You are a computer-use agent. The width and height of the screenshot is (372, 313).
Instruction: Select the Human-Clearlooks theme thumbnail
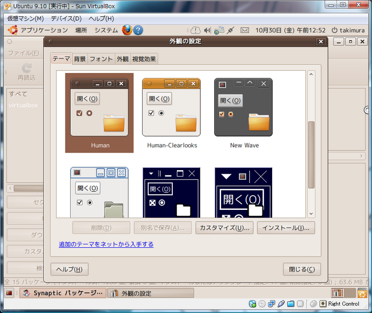coord(172,113)
